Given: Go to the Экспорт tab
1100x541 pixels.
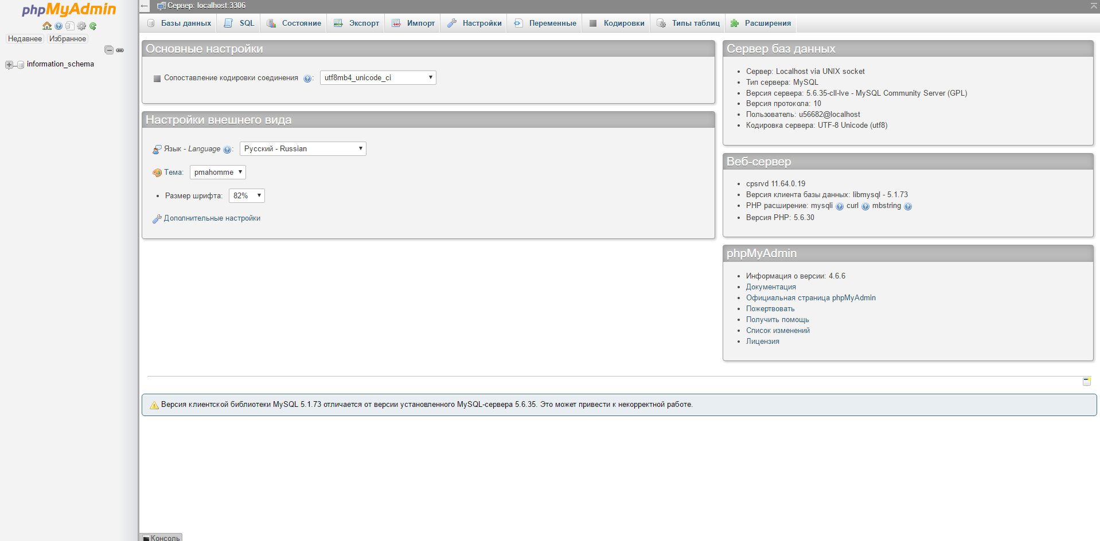Looking at the screenshot, I should 357,23.
